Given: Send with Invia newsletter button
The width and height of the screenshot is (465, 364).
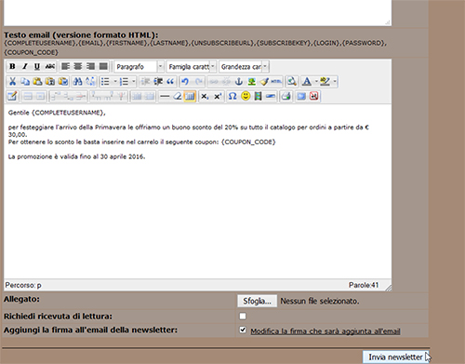Looking at the screenshot, I should pyautogui.click(x=395, y=357).
